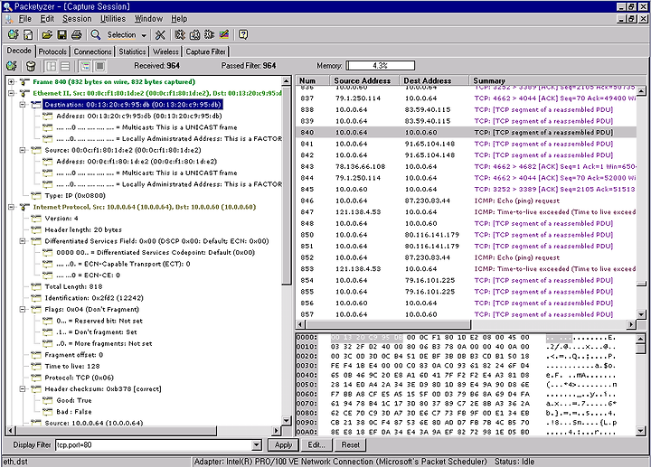Open the Session menu
Screen dimensions: 651x467
click(77, 19)
